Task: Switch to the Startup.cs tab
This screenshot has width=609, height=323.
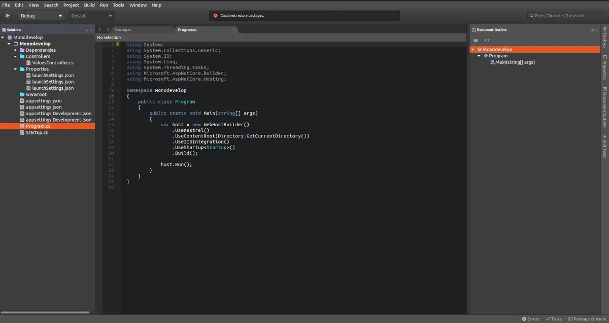Action: point(123,30)
